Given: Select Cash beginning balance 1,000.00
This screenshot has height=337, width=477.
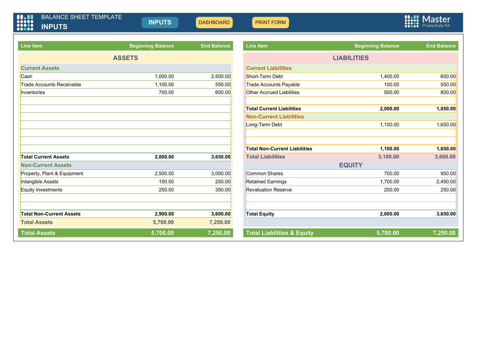Looking at the screenshot, I should click(x=164, y=76).
